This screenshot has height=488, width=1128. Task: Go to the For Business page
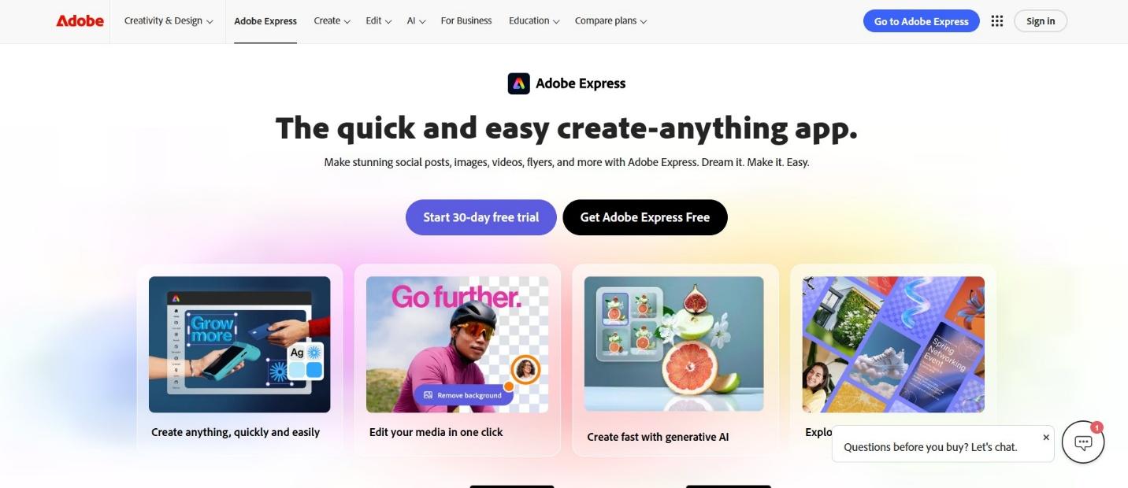click(466, 21)
